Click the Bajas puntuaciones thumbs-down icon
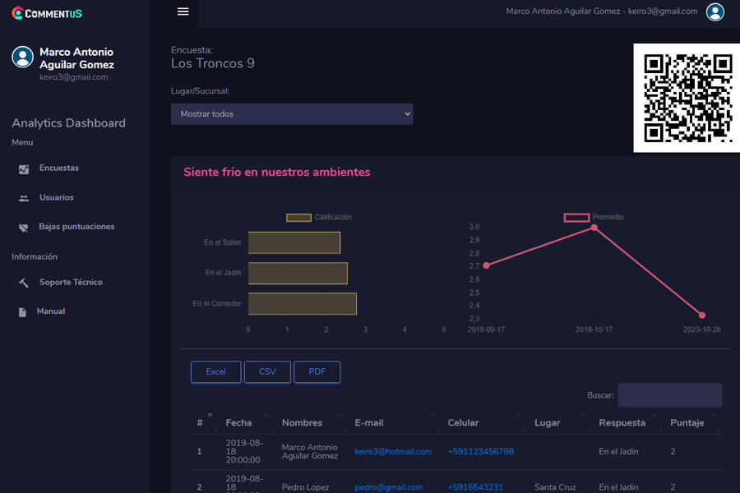The image size is (740, 493). point(24,227)
